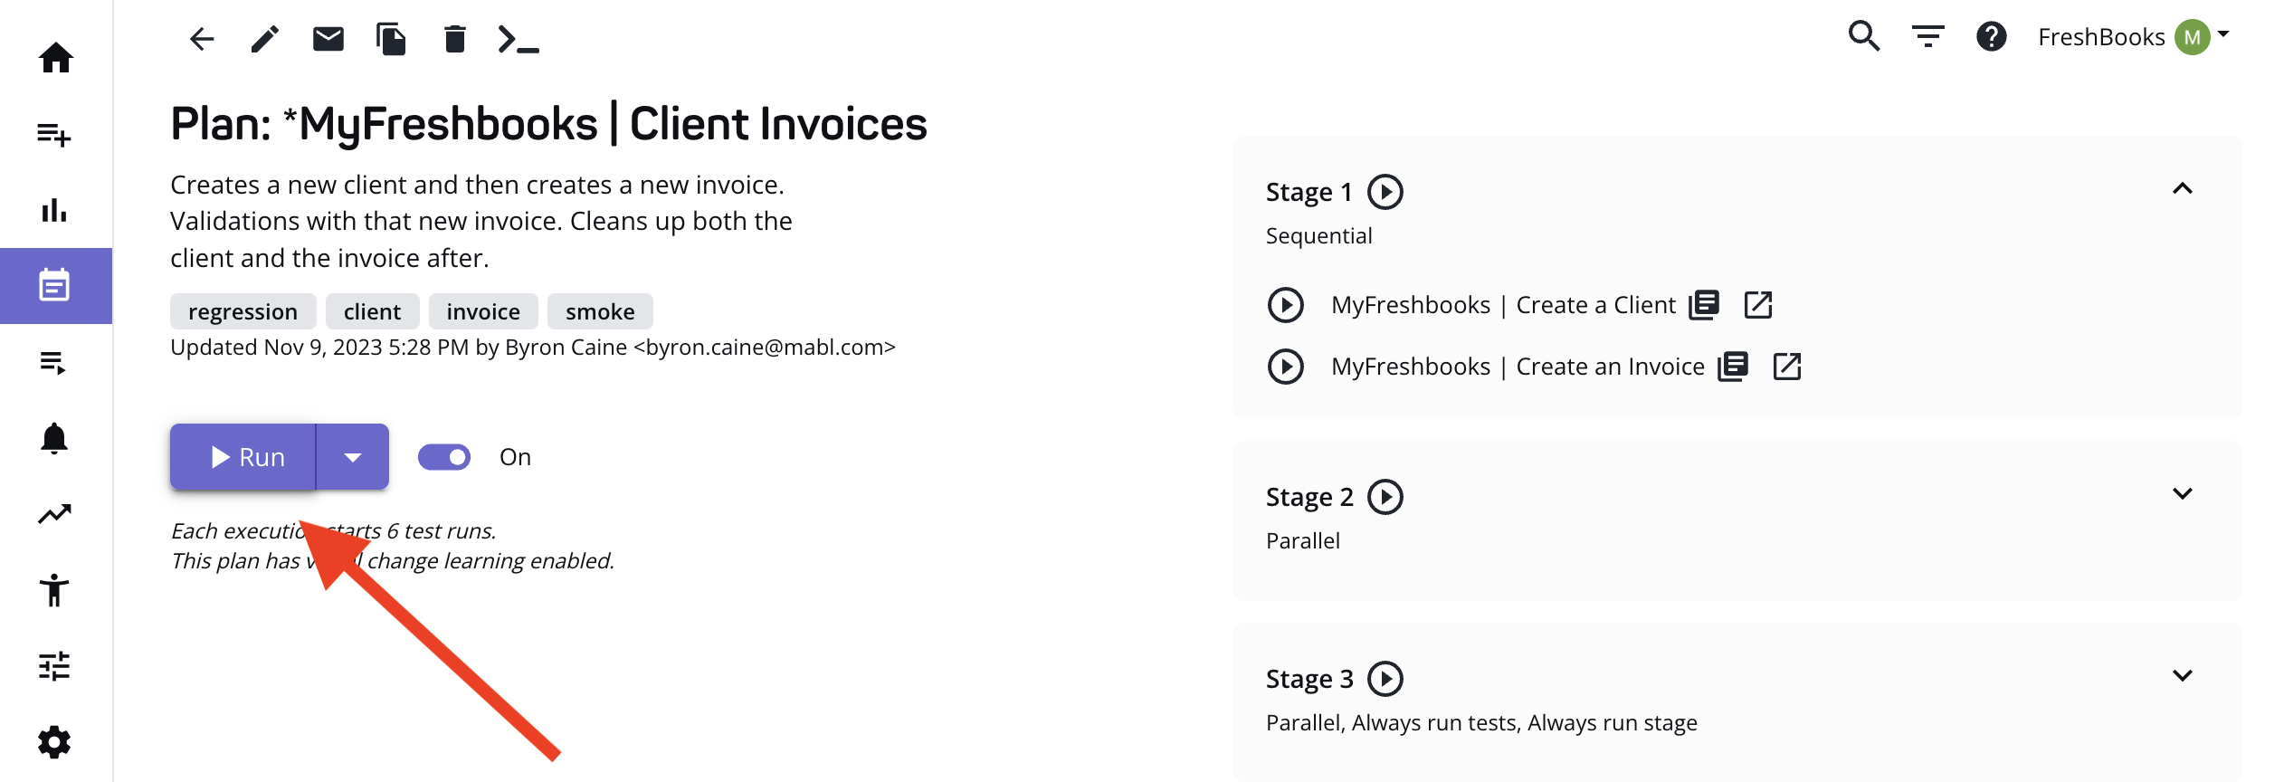
Task: Click the 'Sequential' label under Stage 1
Action: (1318, 235)
